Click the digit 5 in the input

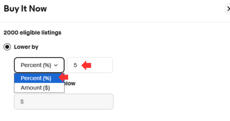(75, 65)
